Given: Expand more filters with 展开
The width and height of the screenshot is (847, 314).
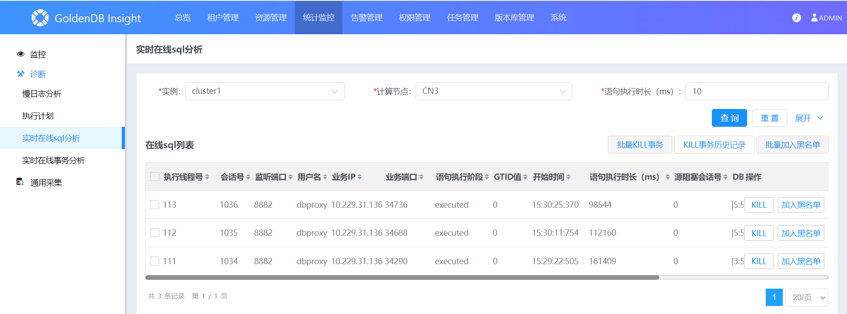Looking at the screenshot, I should coord(809,118).
